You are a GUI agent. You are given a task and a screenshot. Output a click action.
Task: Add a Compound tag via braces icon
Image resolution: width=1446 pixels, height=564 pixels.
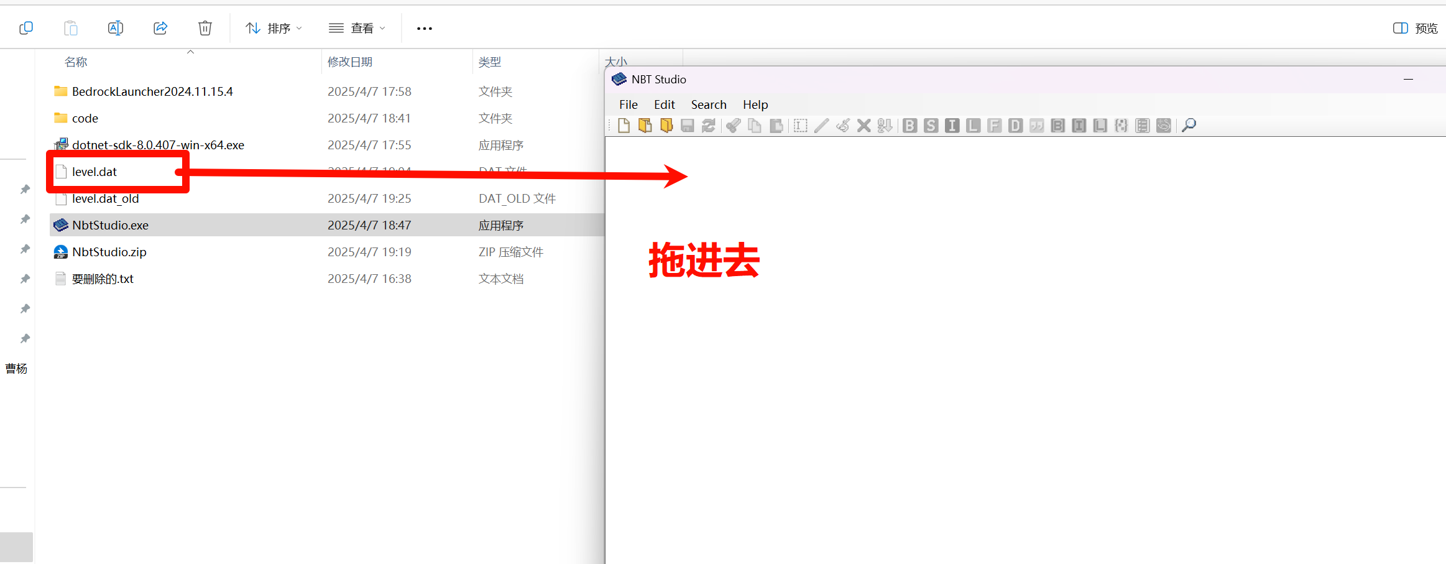click(x=1121, y=126)
